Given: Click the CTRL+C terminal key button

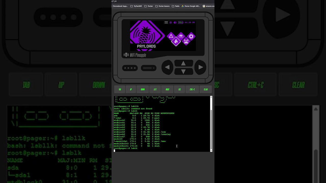Looking at the screenshot, I should click(192, 89).
